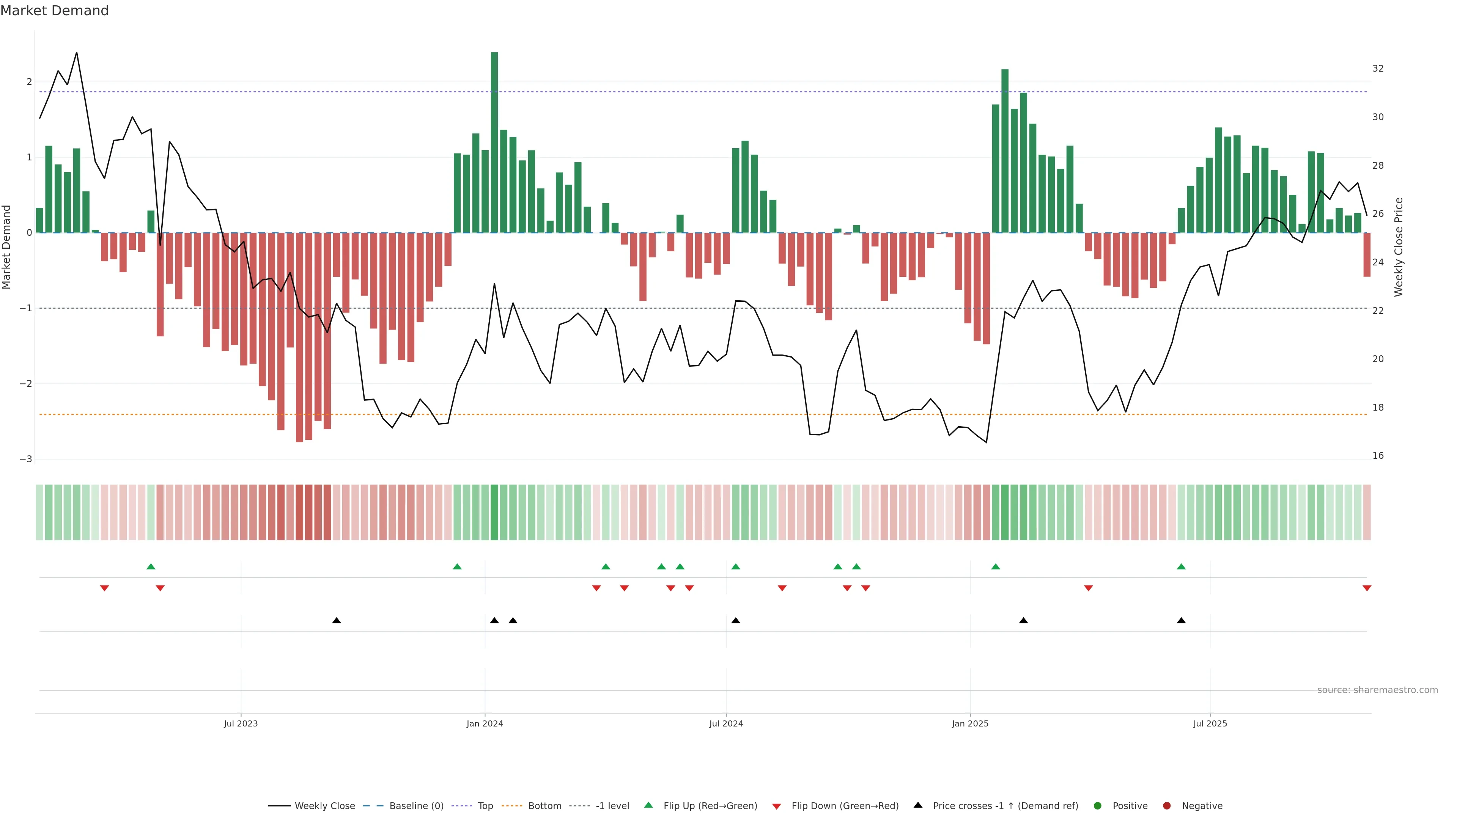
Task: Click the green Positive legend dot
Action: pyautogui.click(x=1097, y=806)
